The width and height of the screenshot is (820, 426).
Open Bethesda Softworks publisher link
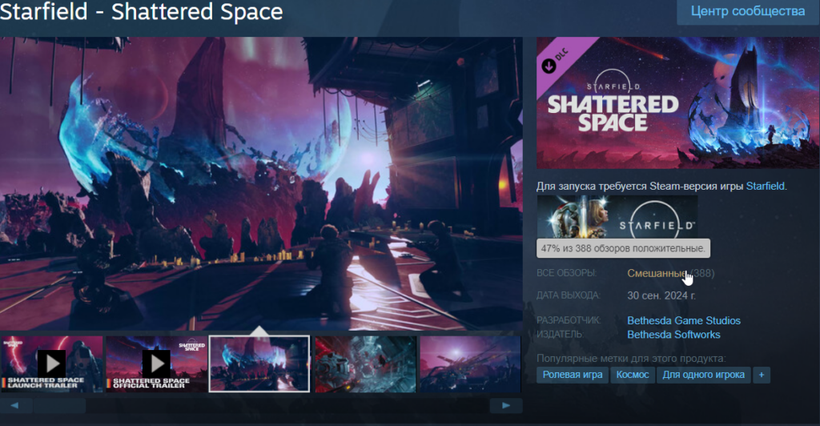click(x=673, y=335)
